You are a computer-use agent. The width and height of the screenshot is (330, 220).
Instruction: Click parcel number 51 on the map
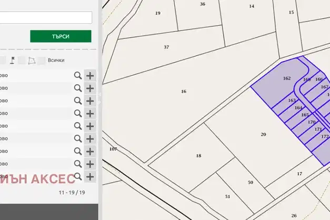tap(227, 197)
